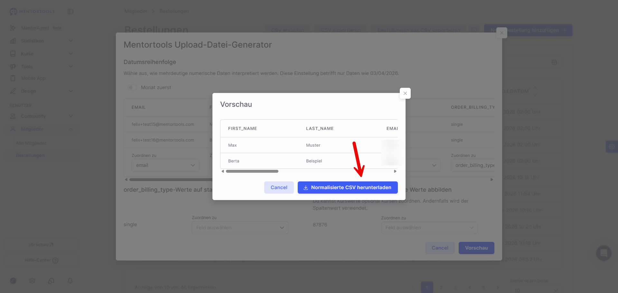Viewport: 618px width, 293px height.
Task: Open the floating settings gear at the right edge
Action: (x=612, y=147)
